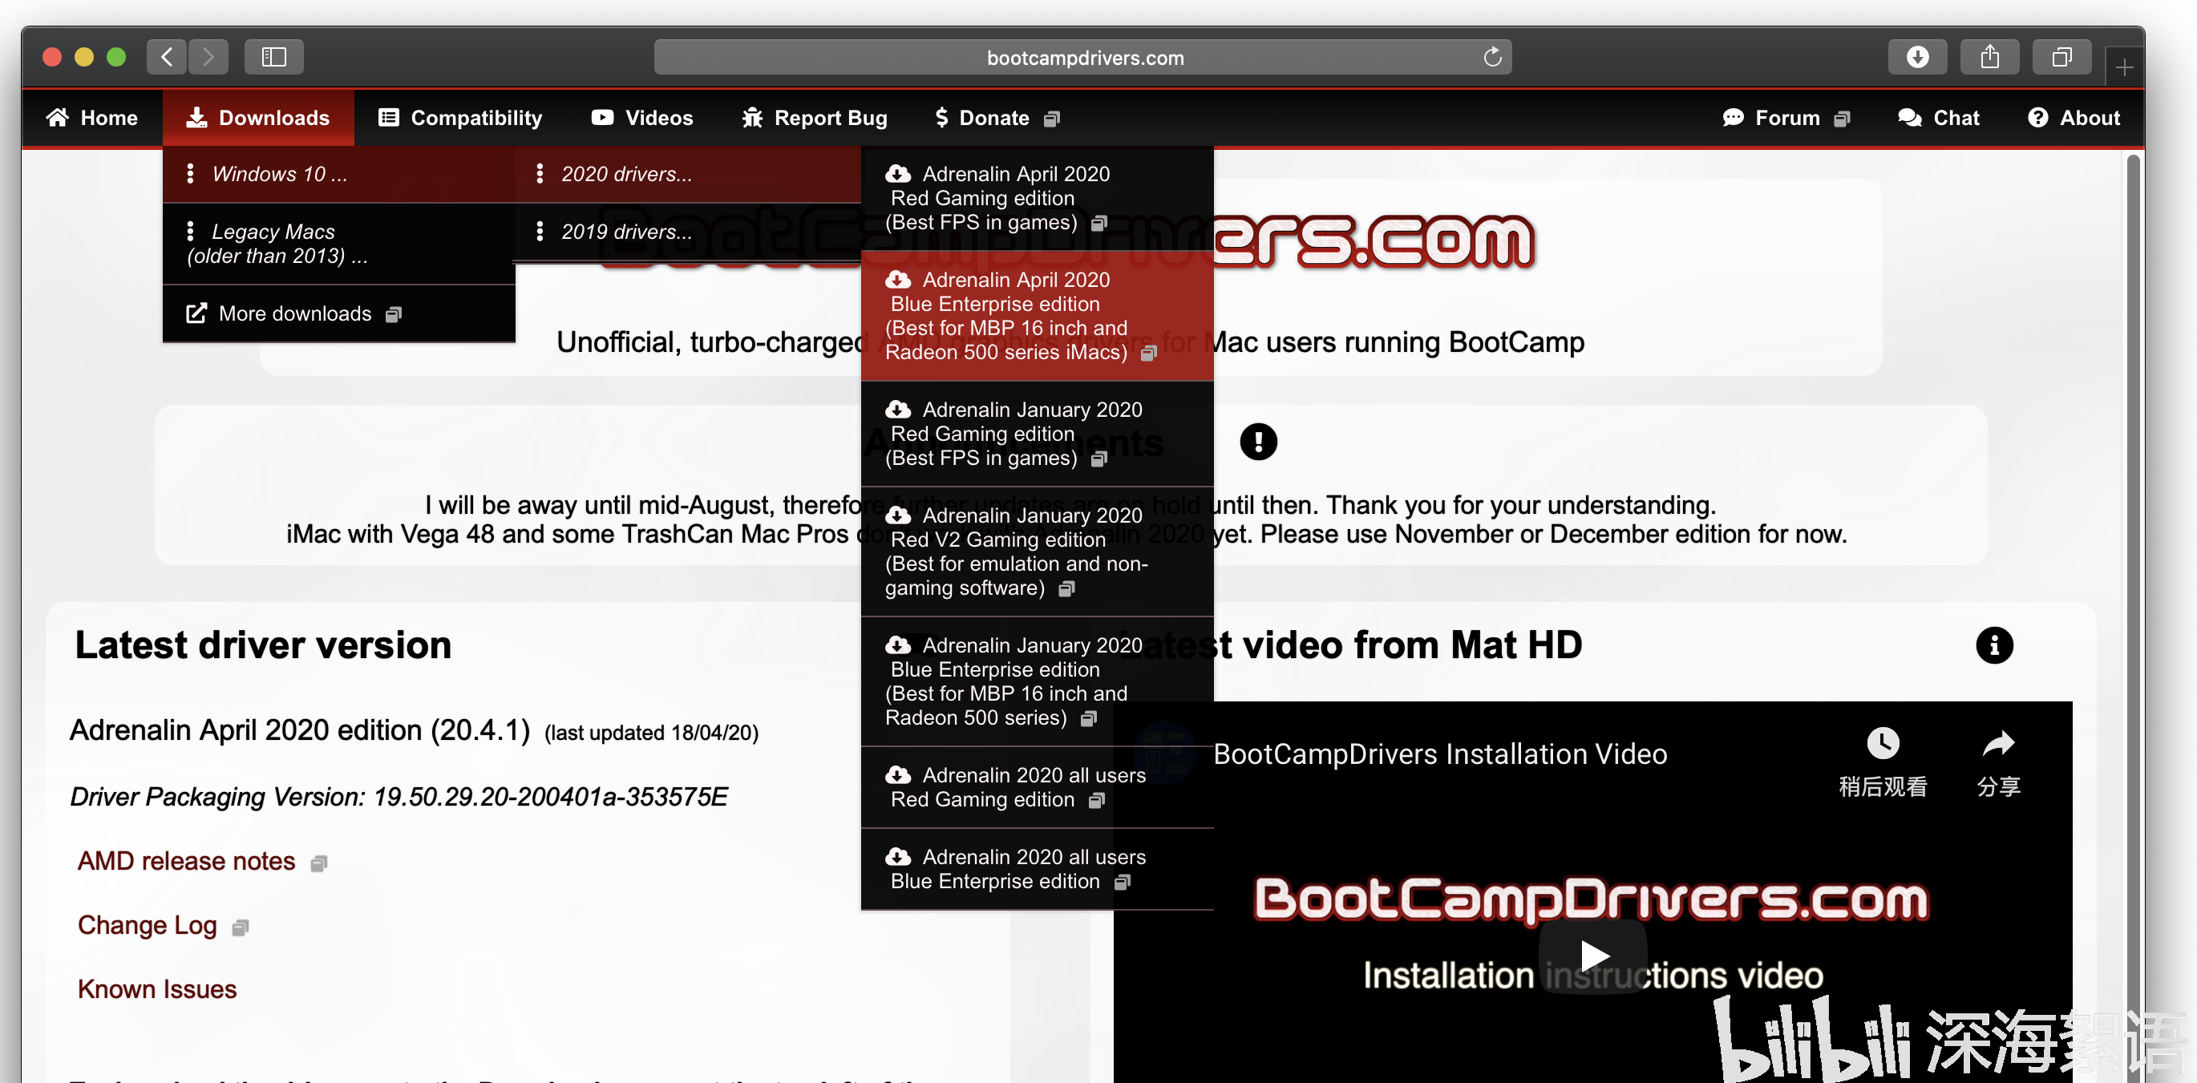
Task: Click cloud download icon for April 2020 Red edition
Action: (x=898, y=173)
